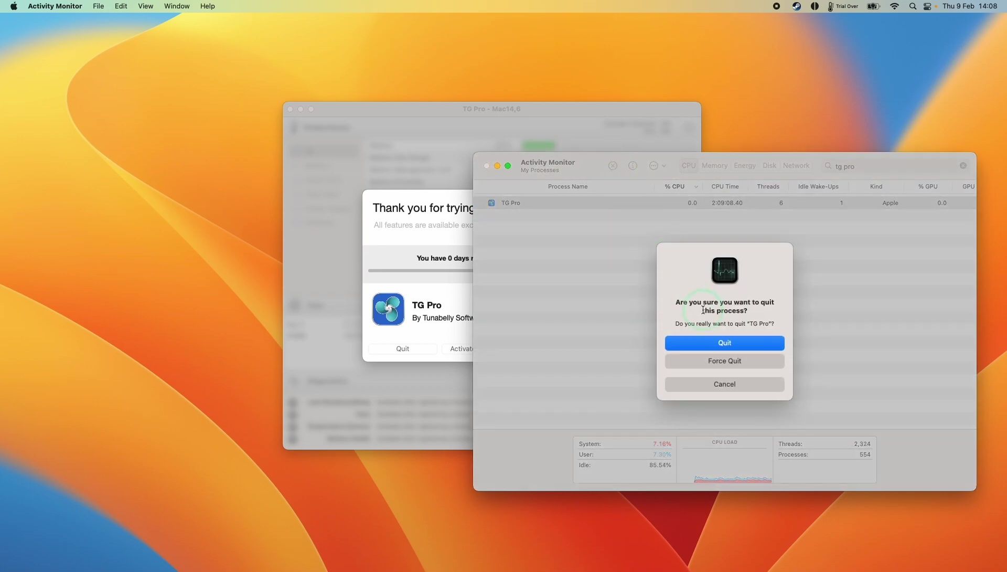Open the Activity Monitor app menu
Screen dimensions: 1007x572
pos(55,6)
